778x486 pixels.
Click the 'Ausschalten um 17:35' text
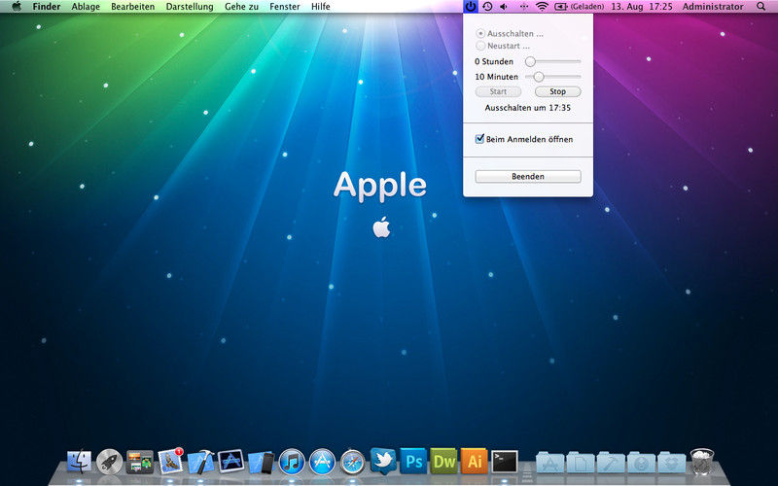pos(528,108)
